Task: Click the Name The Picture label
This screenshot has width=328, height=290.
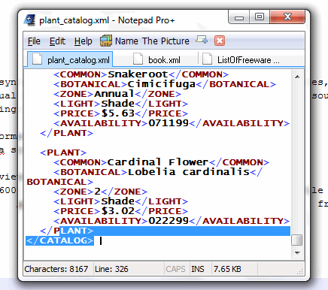Action: 152,41
